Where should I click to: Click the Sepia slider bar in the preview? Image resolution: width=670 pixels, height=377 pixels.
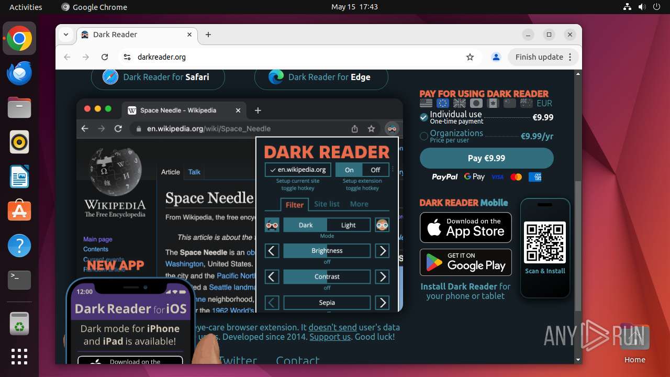click(x=327, y=303)
